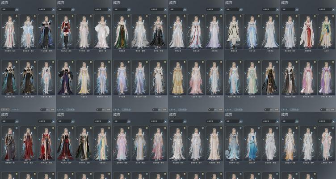The width and height of the screenshot is (336, 179).
Task: Go to previous page under mint green dress
Action: (x=229, y=110)
